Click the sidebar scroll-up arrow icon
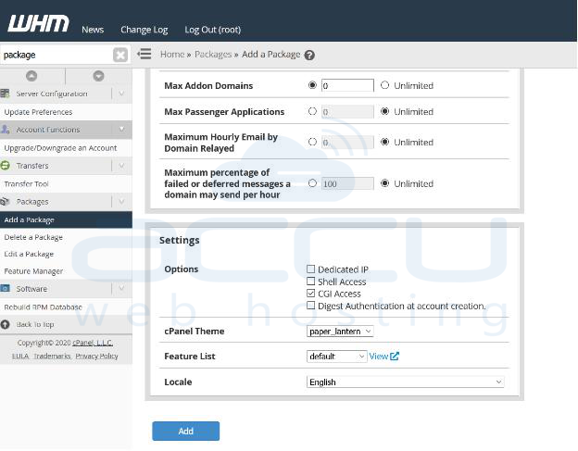Image resolution: width=578 pixels, height=451 pixels. pos(31,76)
